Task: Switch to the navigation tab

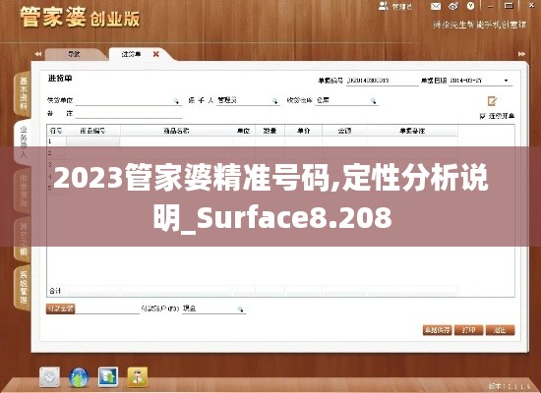Action: coord(74,54)
